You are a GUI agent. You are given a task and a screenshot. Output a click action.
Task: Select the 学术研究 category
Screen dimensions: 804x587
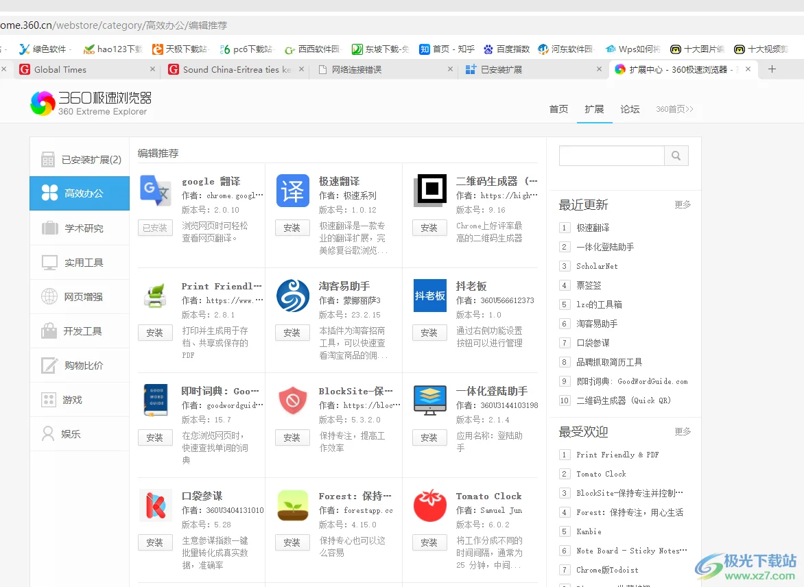tap(80, 228)
